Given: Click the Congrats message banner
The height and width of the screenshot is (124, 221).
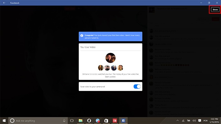Looking at the screenshot, I should click(x=111, y=36).
